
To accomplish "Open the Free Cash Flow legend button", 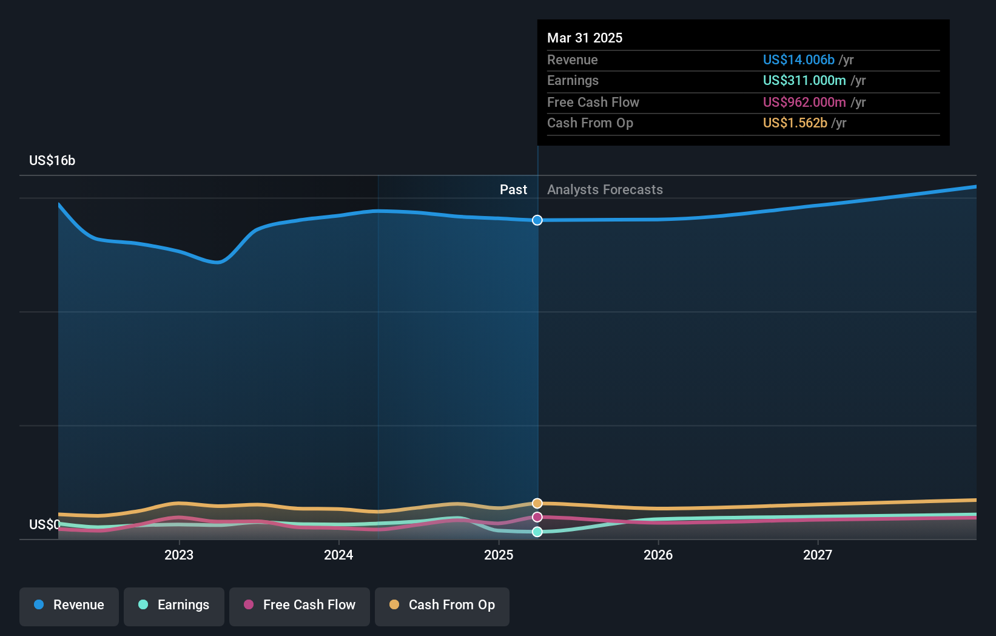I will click(x=299, y=605).
